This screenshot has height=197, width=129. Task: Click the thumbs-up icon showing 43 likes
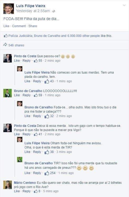[47, 81]
